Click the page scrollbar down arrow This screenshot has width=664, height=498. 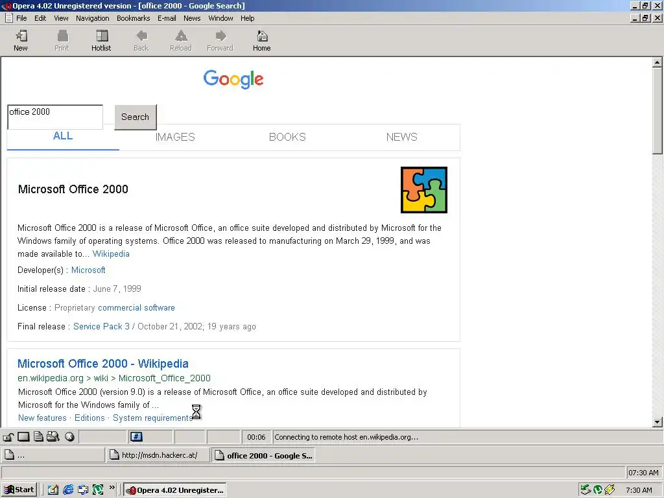[x=657, y=421]
